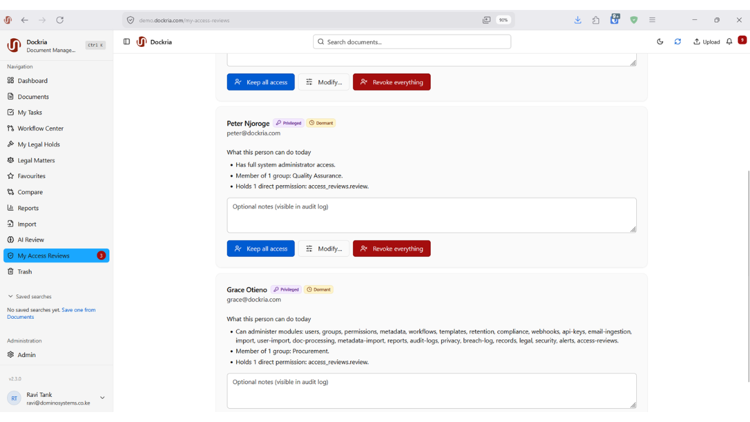Focus the Search documents field
This screenshot has width=750, height=422.
pos(412,42)
